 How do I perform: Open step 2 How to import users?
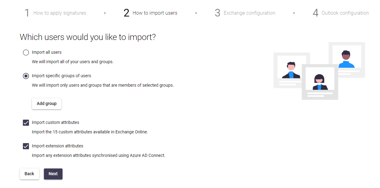[150, 13]
